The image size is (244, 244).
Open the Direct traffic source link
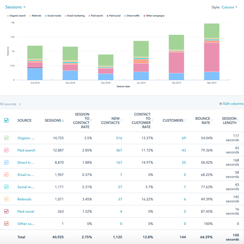click(26, 163)
